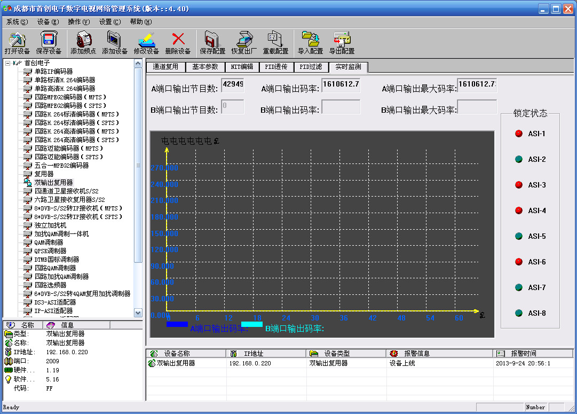The width and height of the screenshot is (577, 414).
Task: Click the ASI-2 lock status indicator
Action: coord(519,159)
